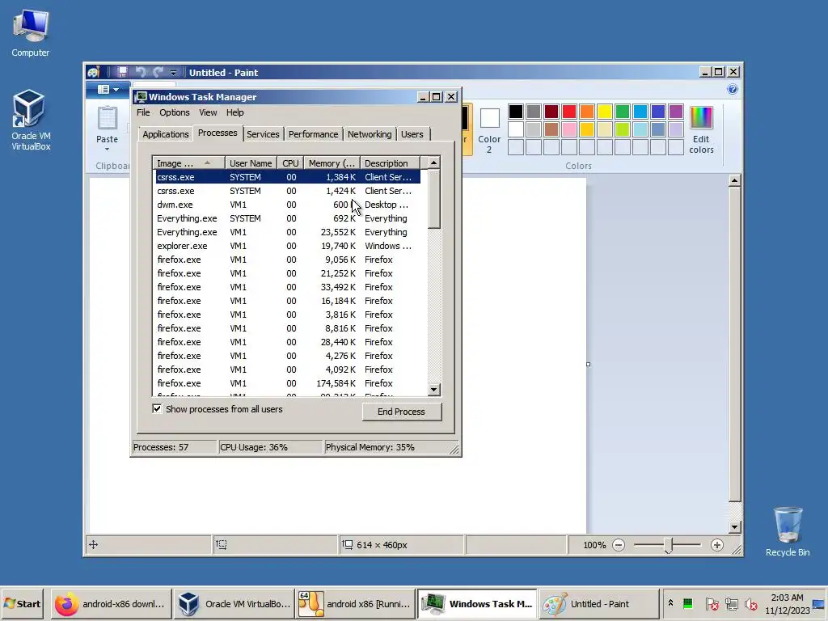The width and height of the screenshot is (828, 621).
Task: Sort by the CPU column header
Action: point(290,163)
